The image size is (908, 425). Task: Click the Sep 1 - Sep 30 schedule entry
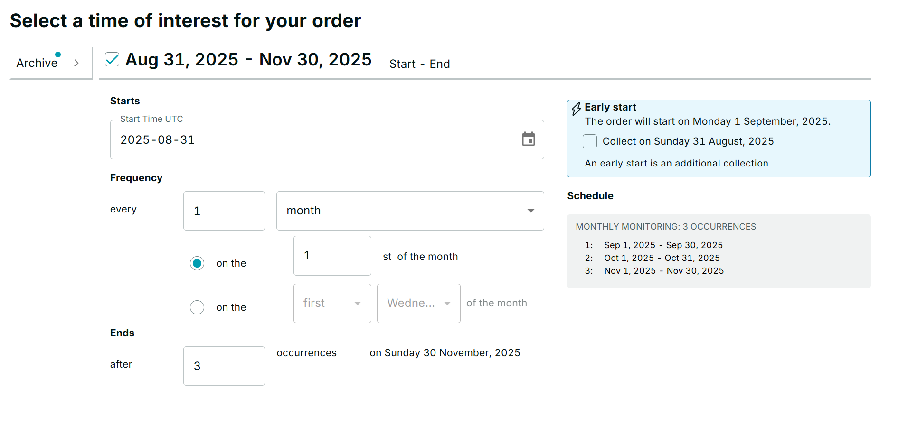tap(663, 245)
